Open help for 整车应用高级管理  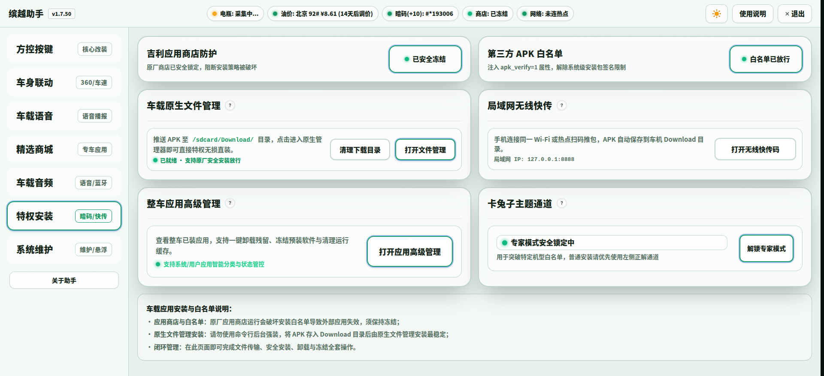(230, 203)
